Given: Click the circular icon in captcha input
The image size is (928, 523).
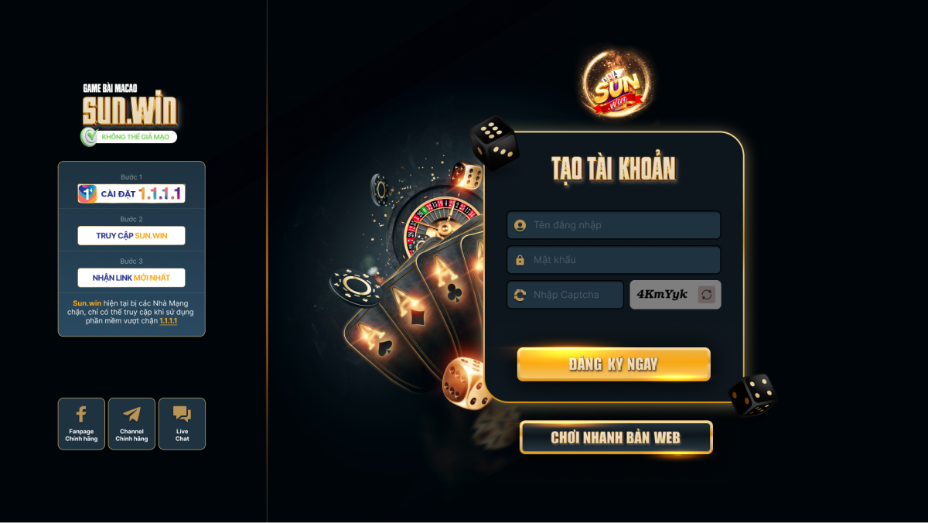Looking at the screenshot, I should point(520,295).
